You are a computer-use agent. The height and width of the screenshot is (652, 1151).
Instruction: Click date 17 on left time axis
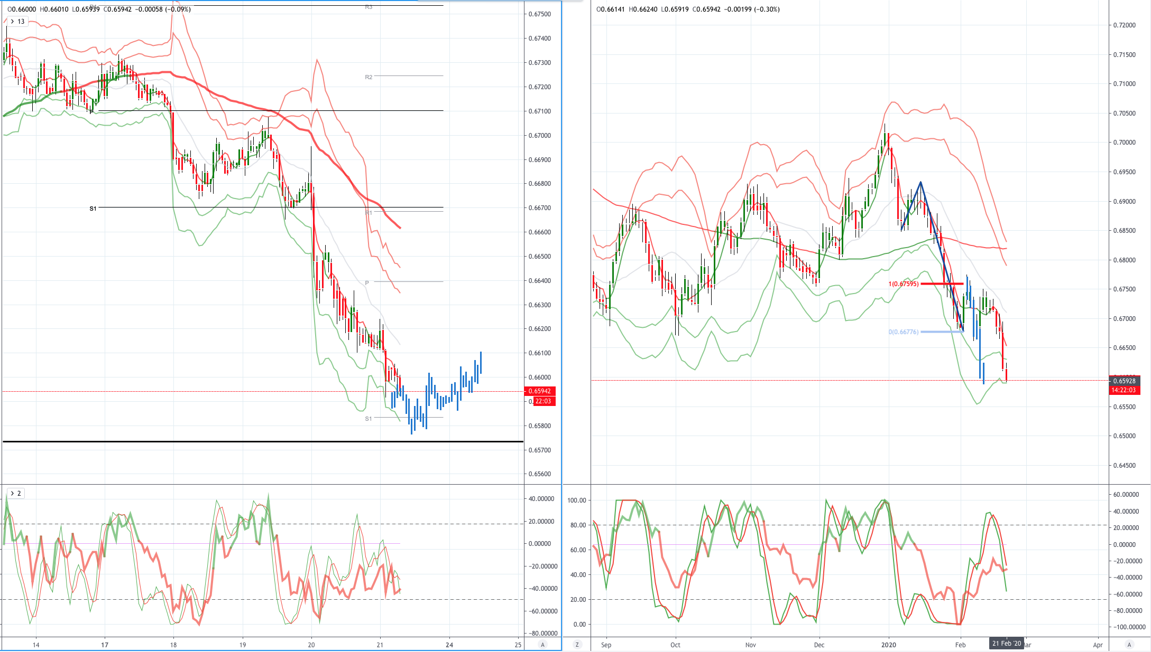point(105,645)
